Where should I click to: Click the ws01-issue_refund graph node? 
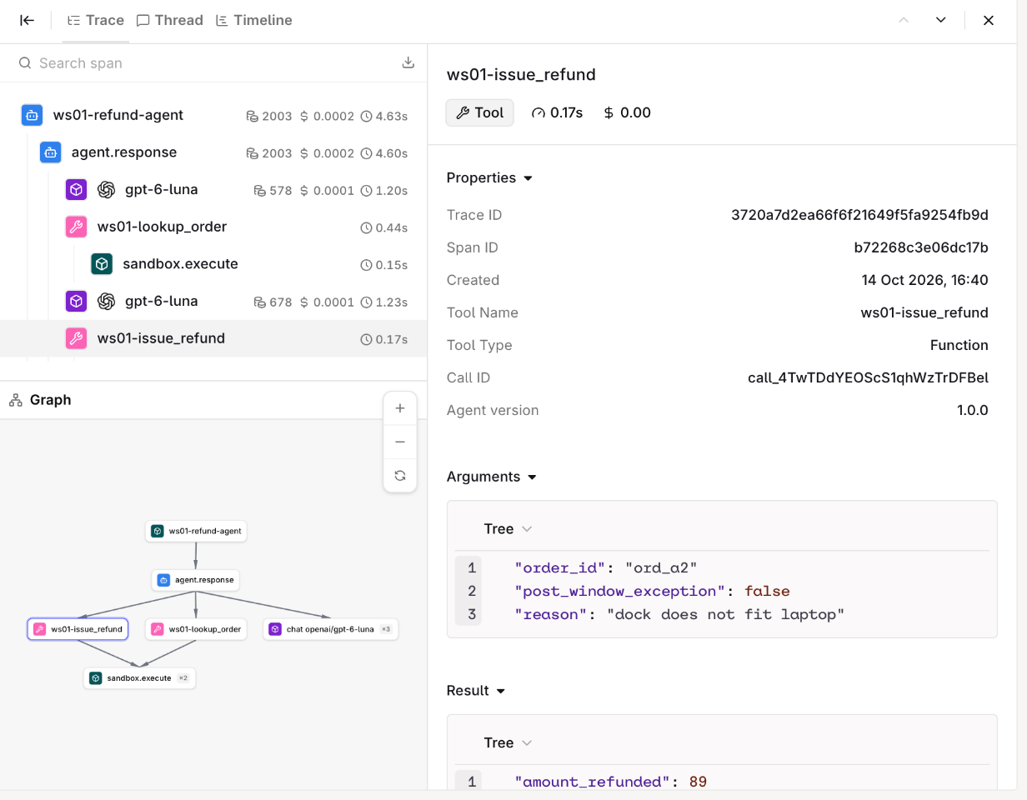(78, 629)
